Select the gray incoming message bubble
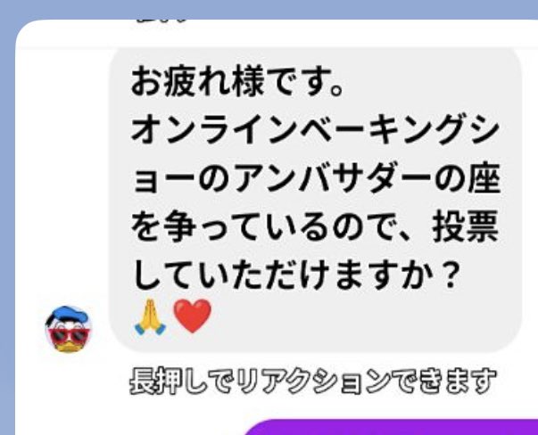This screenshot has height=435, width=538. 316,200
